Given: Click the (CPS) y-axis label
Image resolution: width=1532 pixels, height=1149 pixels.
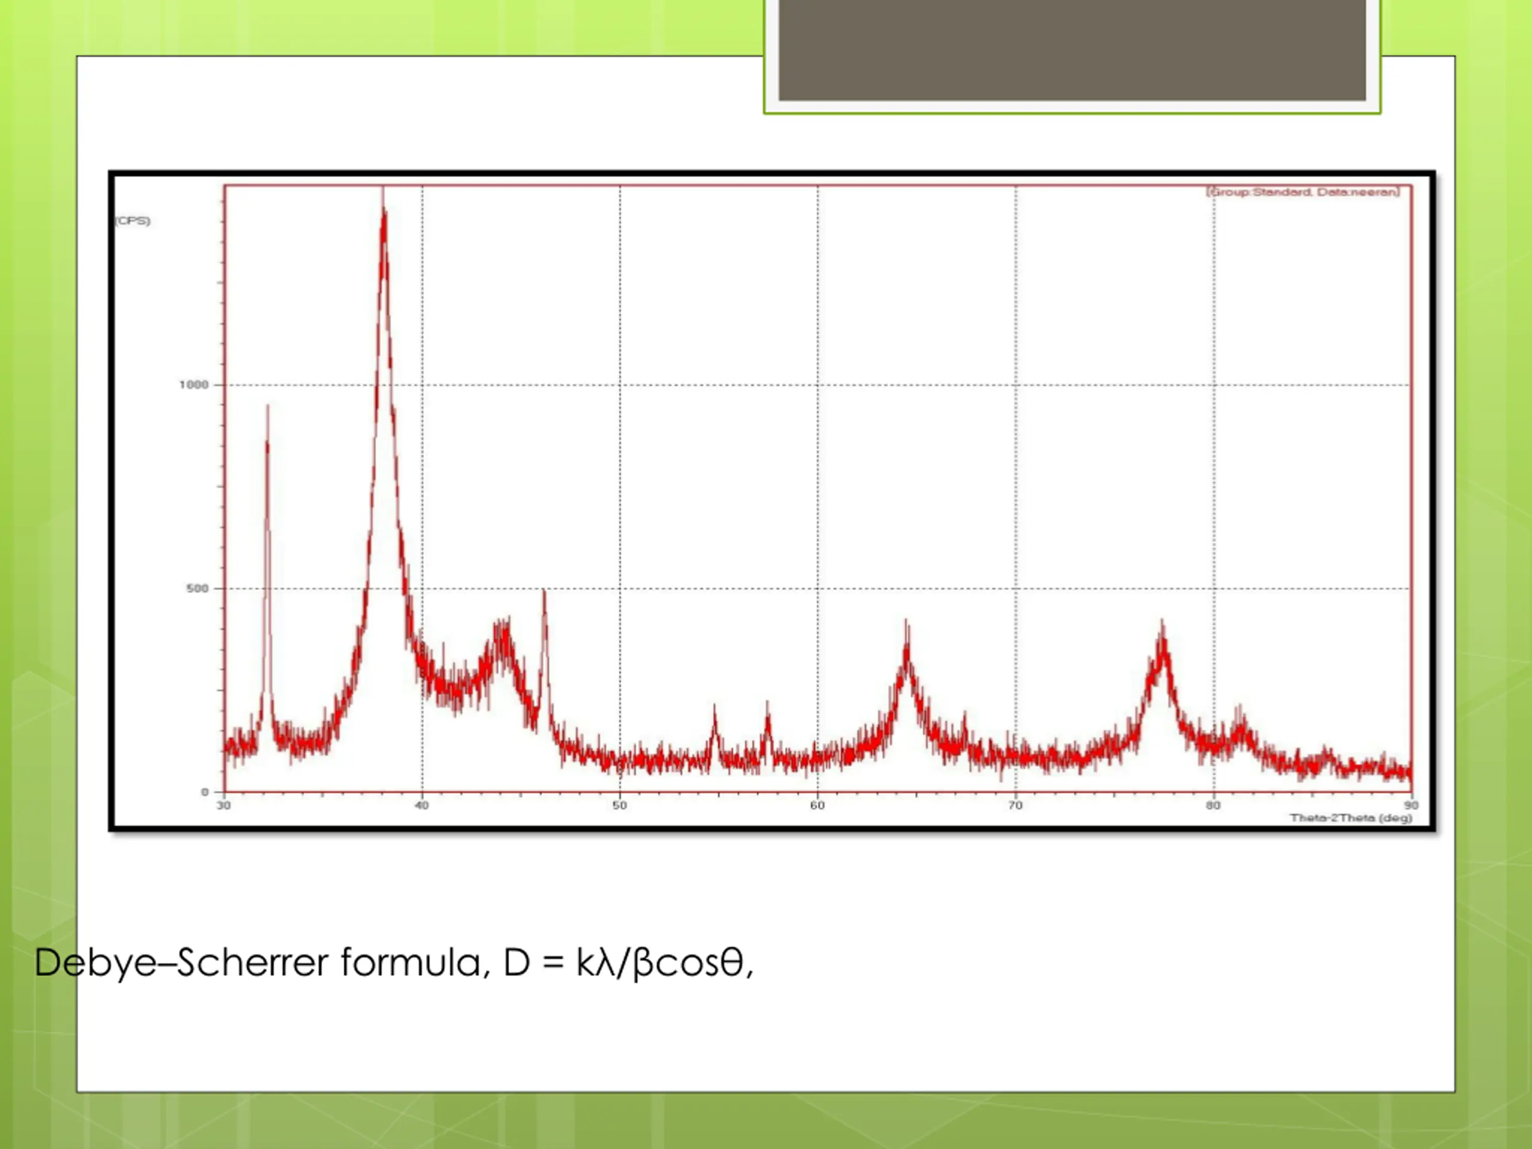Looking at the screenshot, I should [x=132, y=220].
